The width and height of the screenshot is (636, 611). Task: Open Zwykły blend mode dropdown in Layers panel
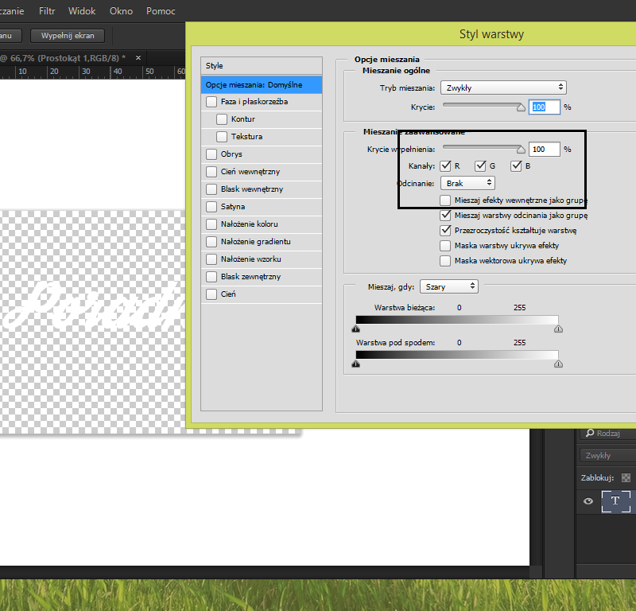(608, 456)
